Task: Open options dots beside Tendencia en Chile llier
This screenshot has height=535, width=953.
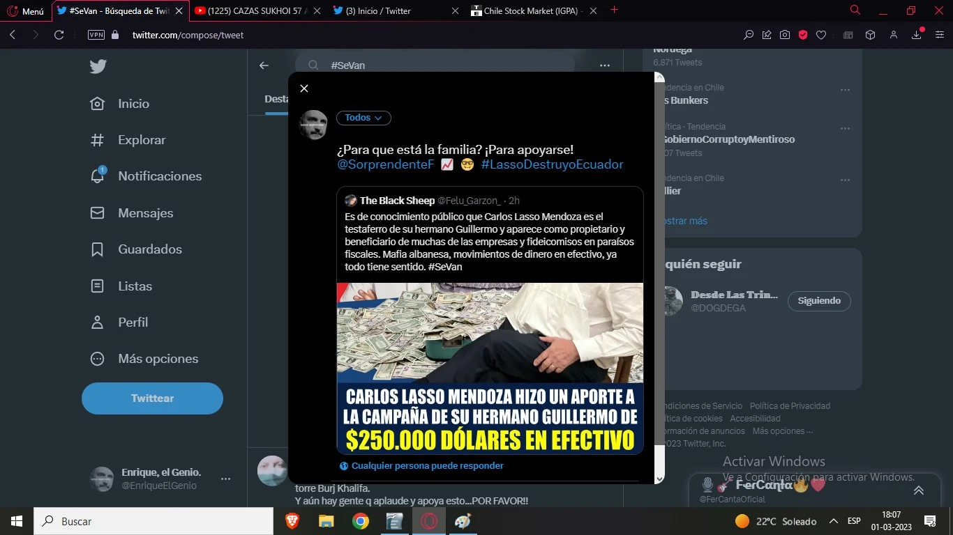Action: pos(845,180)
